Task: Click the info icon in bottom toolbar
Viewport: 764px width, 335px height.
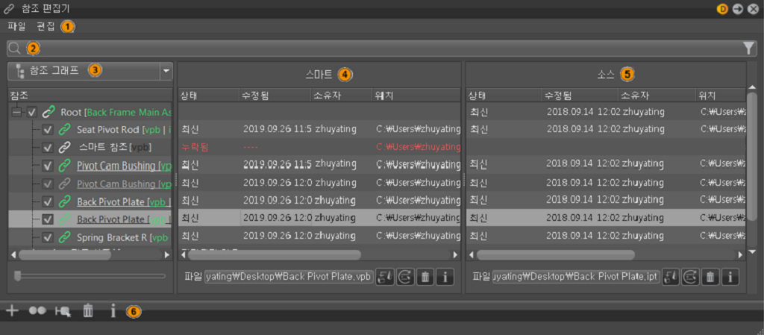Action: (x=113, y=310)
